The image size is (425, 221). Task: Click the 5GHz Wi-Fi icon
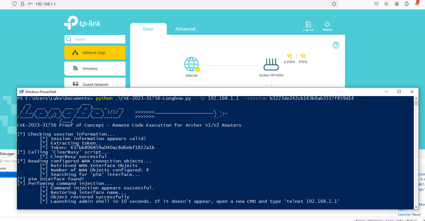[303, 56]
